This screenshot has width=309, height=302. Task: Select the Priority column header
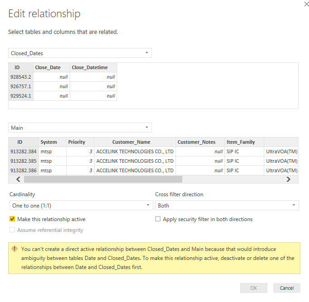(80, 142)
